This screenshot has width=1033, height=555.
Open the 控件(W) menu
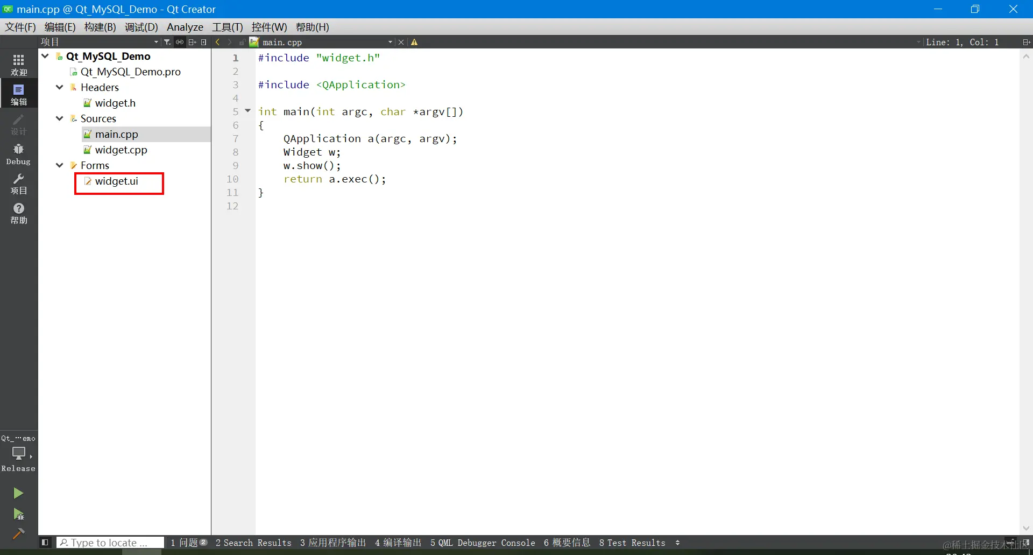click(x=270, y=27)
